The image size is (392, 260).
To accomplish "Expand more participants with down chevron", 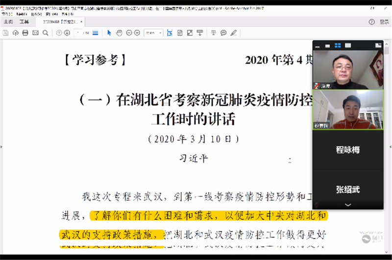I will point(348,205).
